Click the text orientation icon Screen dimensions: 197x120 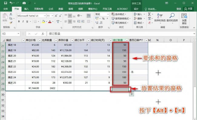click(x=79, y=15)
